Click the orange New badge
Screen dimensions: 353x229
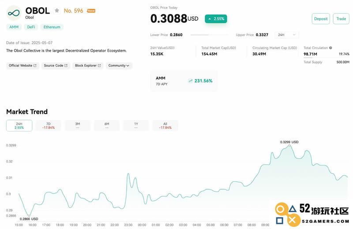tap(91, 11)
